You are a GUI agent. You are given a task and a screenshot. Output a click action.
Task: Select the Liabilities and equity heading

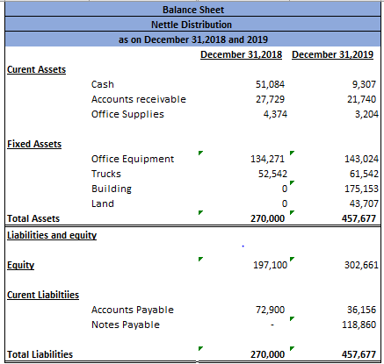[52, 235]
